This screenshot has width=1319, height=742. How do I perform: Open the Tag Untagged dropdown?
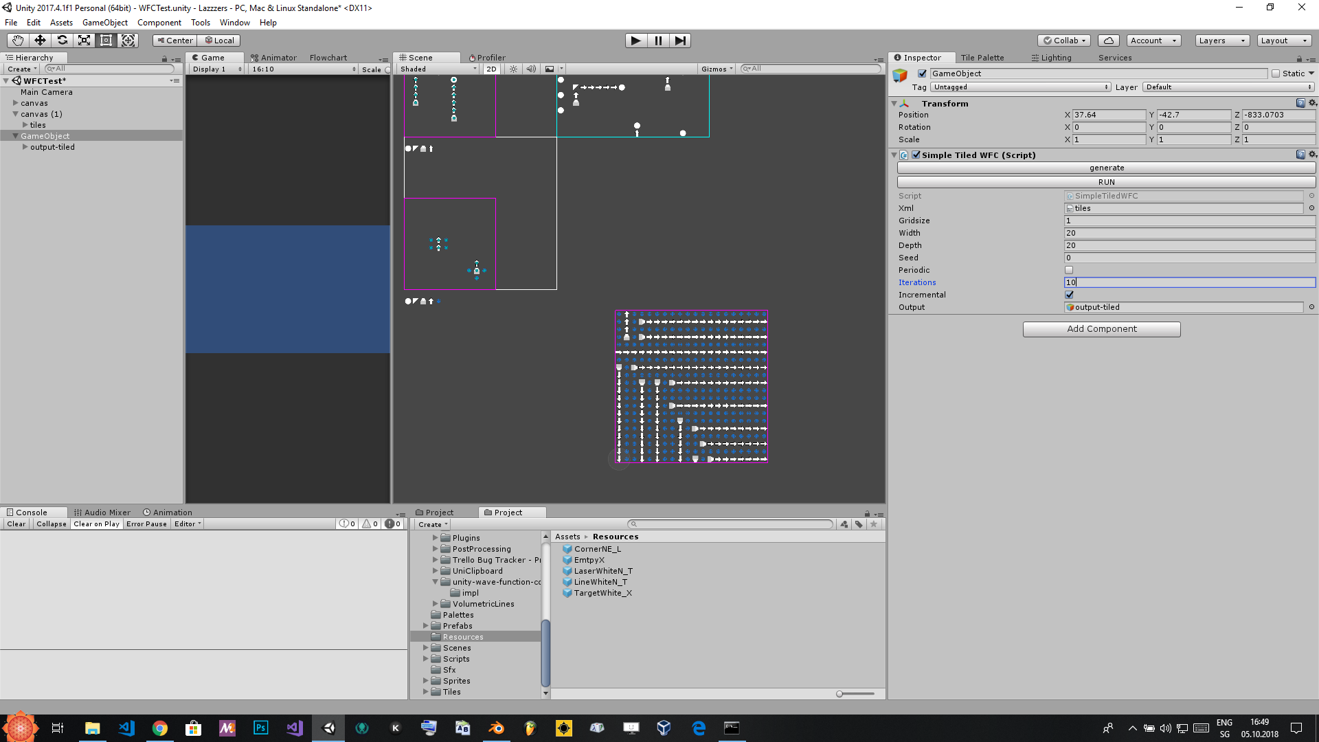[x=1020, y=87]
